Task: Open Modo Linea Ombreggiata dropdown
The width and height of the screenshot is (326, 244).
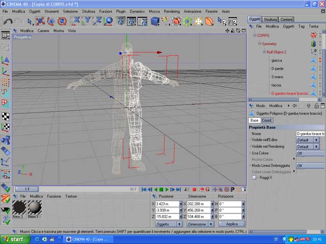Action: [x=310, y=166]
